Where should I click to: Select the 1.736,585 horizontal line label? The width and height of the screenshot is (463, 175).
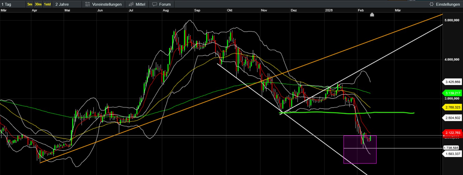click(x=451, y=148)
